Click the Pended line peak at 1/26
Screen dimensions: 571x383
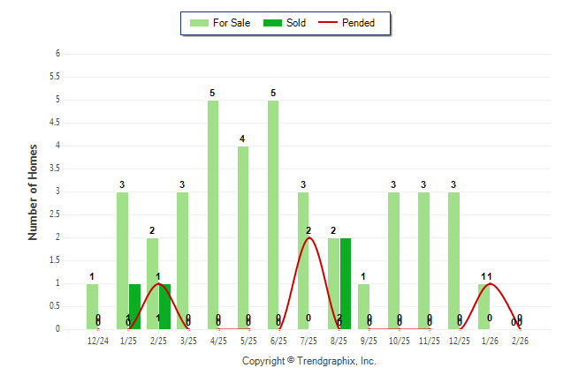(x=490, y=283)
